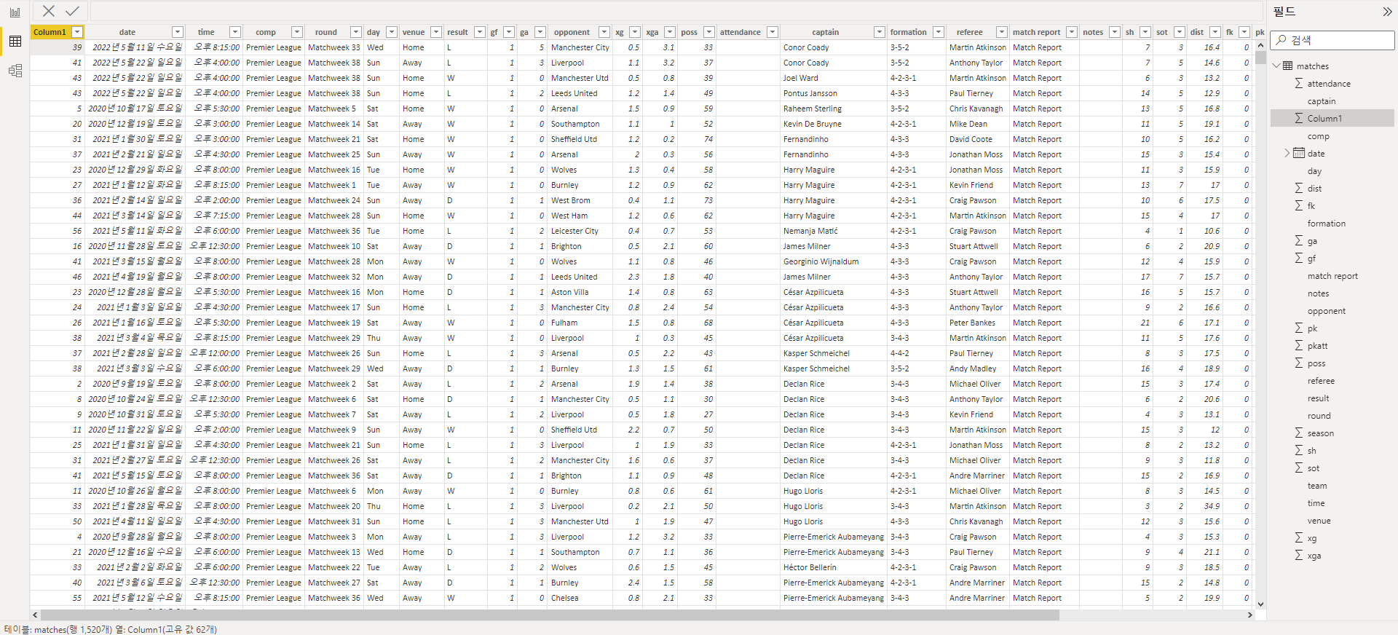Click round cell 'Matchweek 33' for Manchester City

click(x=333, y=47)
